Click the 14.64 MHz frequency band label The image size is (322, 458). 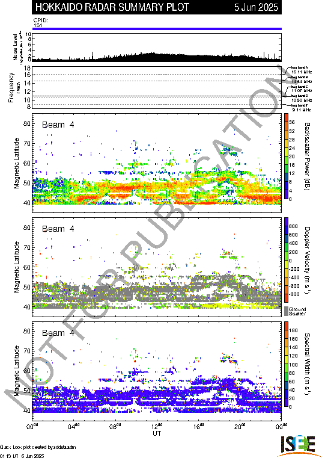pos(302,81)
